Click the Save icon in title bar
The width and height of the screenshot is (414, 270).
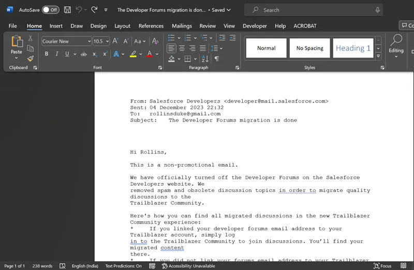[68, 10]
